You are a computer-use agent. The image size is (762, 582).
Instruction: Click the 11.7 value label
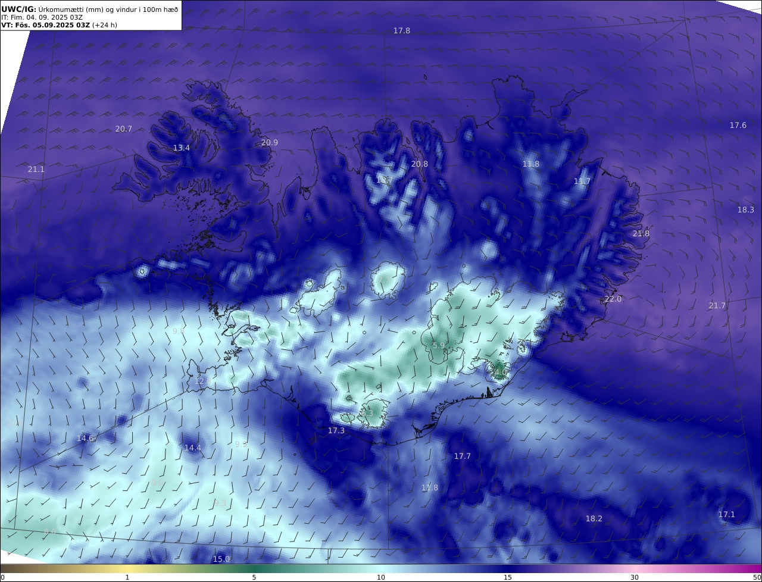[x=582, y=181]
